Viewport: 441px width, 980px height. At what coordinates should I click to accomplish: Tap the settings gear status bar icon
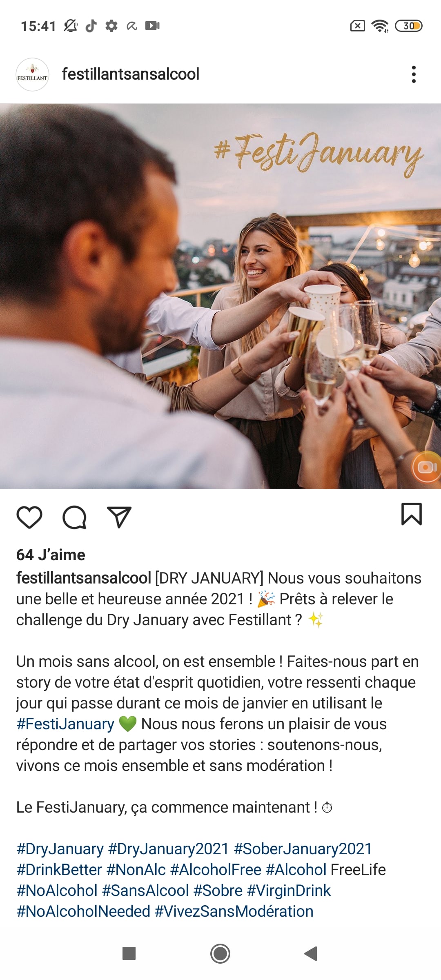click(111, 26)
